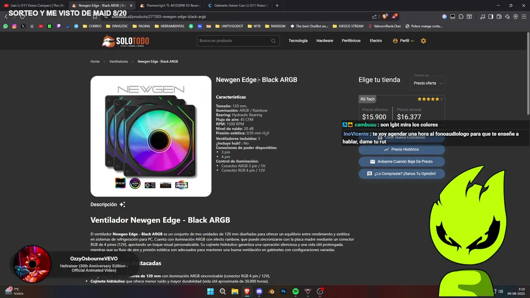The height and width of the screenshot is (298, 530).
Task: Click the SoloTodo settings gear icon
Action: 423,41
